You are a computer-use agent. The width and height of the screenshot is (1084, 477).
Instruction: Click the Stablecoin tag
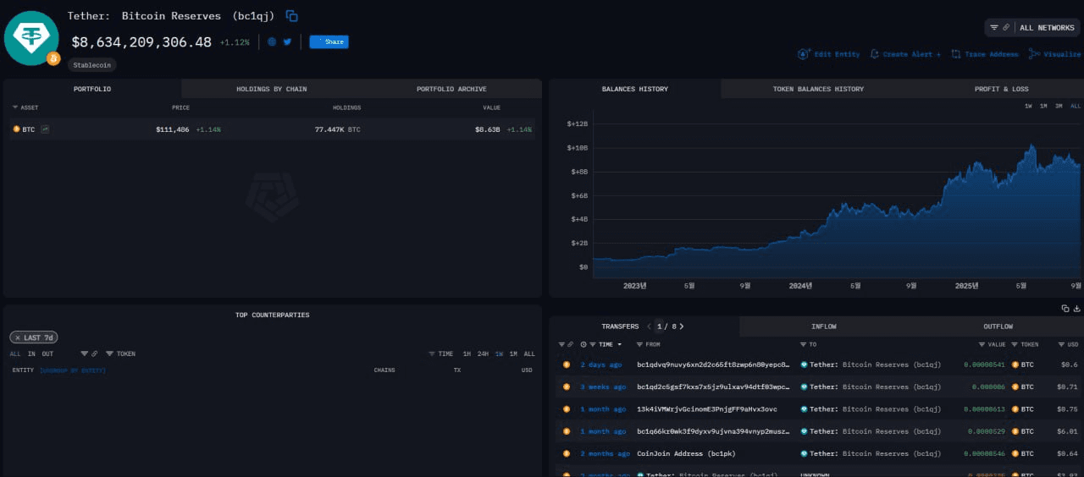click(x=93, y=64)
